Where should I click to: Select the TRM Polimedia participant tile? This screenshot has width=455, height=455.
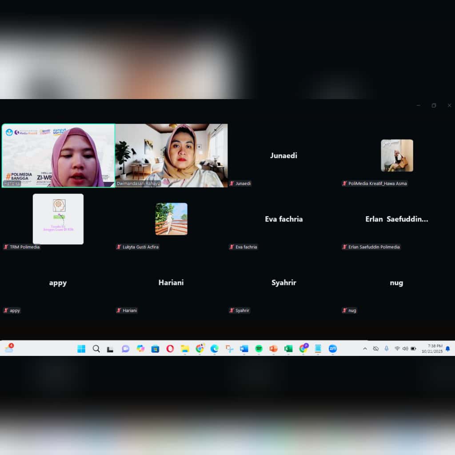[58, 219]
